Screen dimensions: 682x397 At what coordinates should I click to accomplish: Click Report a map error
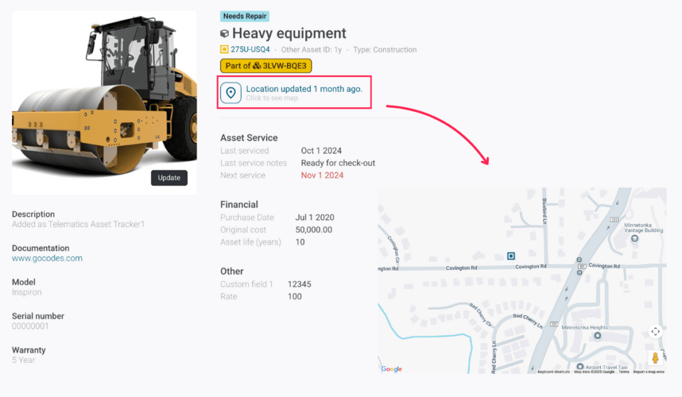[649, 372]
